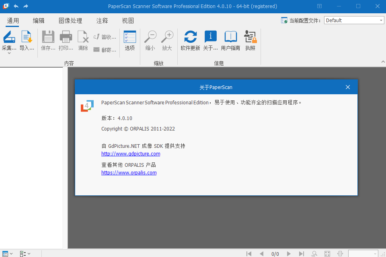
Task: Click the PaperScan app icon in title bar
Action: [x=6, y=6]
